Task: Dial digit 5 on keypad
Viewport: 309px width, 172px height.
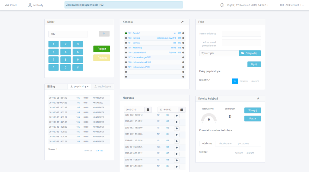Action: tap(65, 52)
